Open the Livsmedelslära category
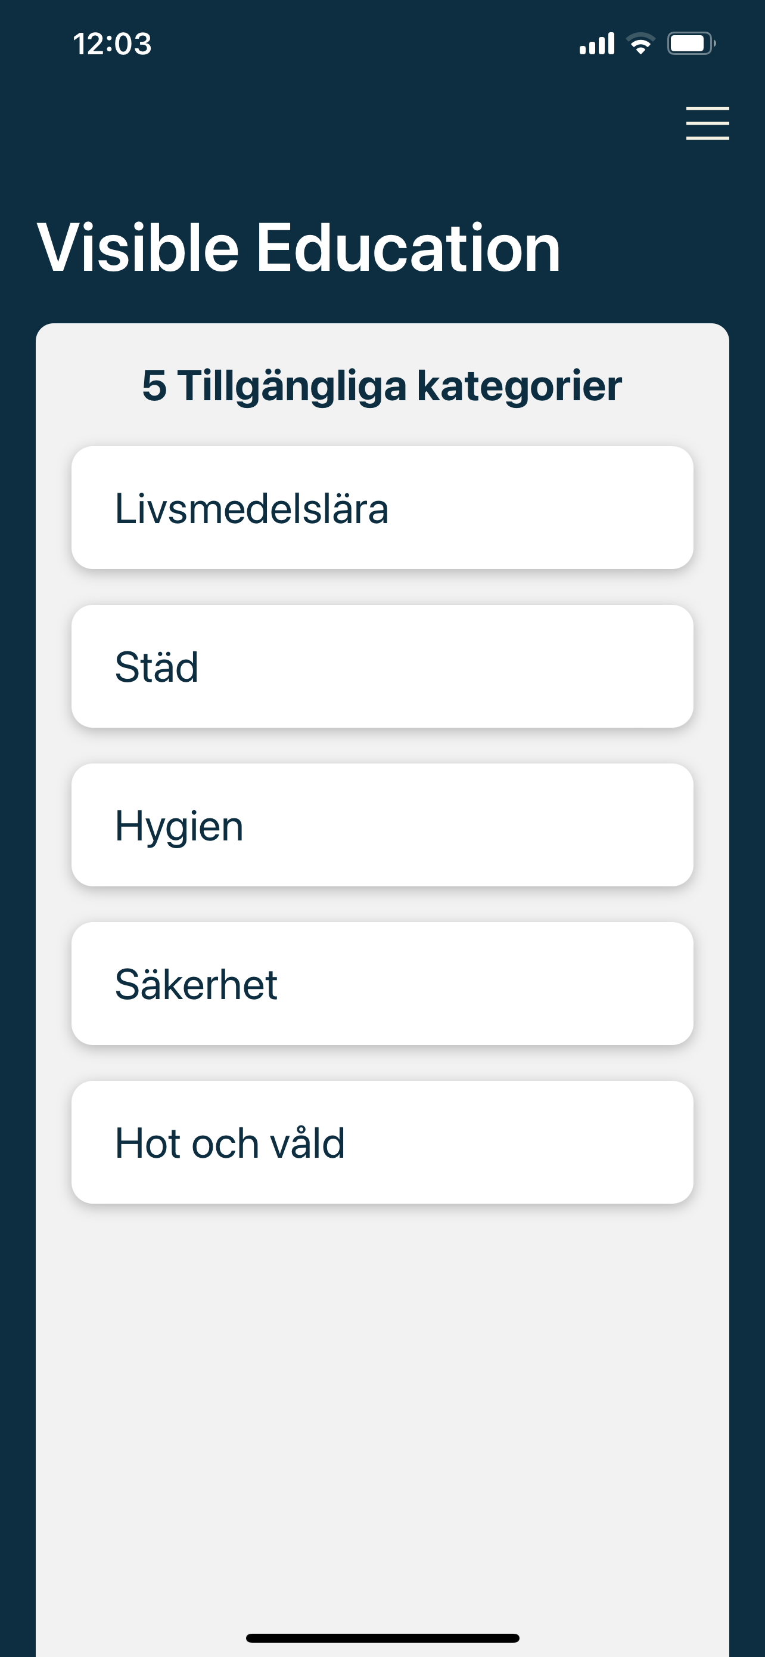 point(382,508)
